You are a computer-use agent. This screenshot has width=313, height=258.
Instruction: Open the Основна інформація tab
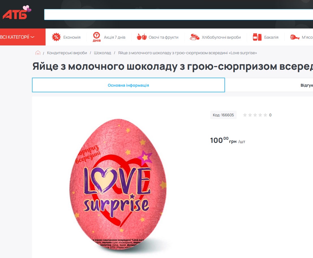(128, 85)
